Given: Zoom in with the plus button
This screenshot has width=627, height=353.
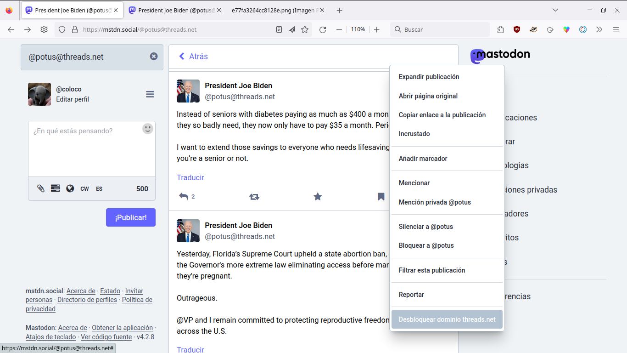Looking at the screenshot, I should [x=377, y=29].
